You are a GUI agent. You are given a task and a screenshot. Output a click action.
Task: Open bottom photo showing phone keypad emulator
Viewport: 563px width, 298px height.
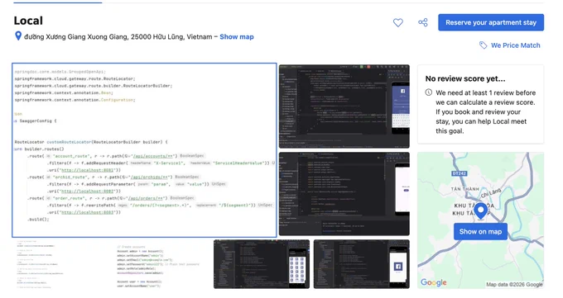[x=262, y=264]
